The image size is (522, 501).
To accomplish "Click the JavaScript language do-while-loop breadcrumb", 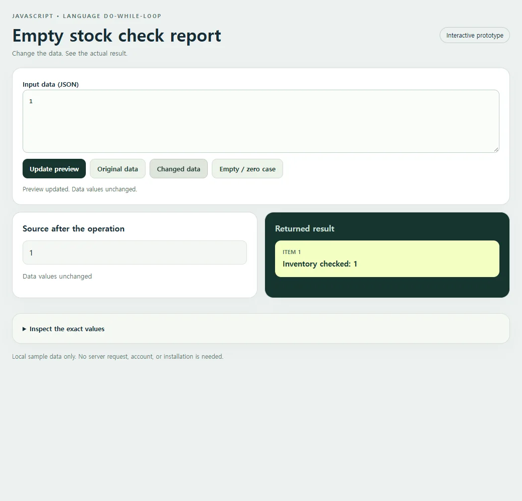I will pyautogui.click(x=86, y=16).
